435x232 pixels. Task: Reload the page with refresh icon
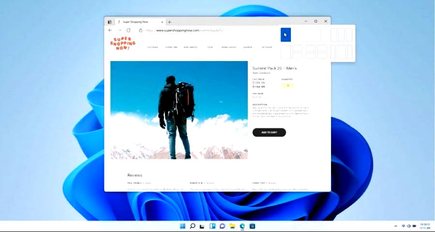pyautogui.click(x=129, y=30)
